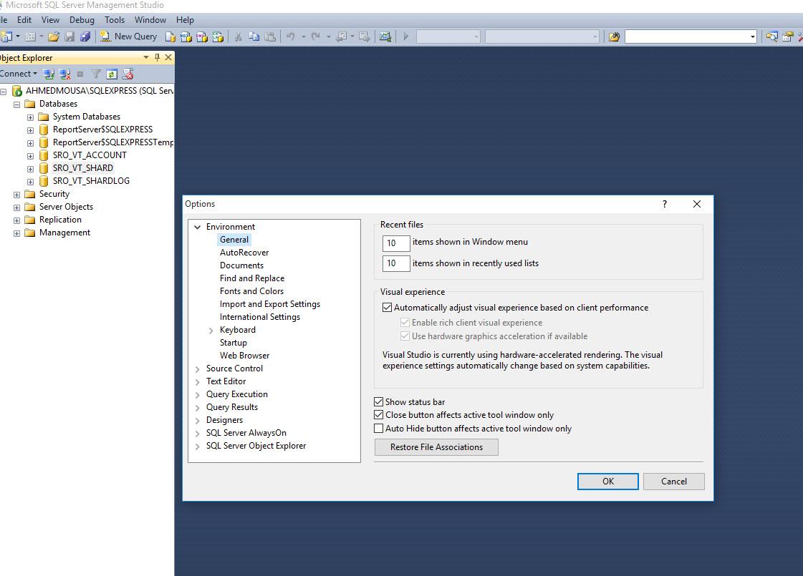Open the Tools menu
The height and width of the screenshot is (576, 803).
tap(115, 20)
